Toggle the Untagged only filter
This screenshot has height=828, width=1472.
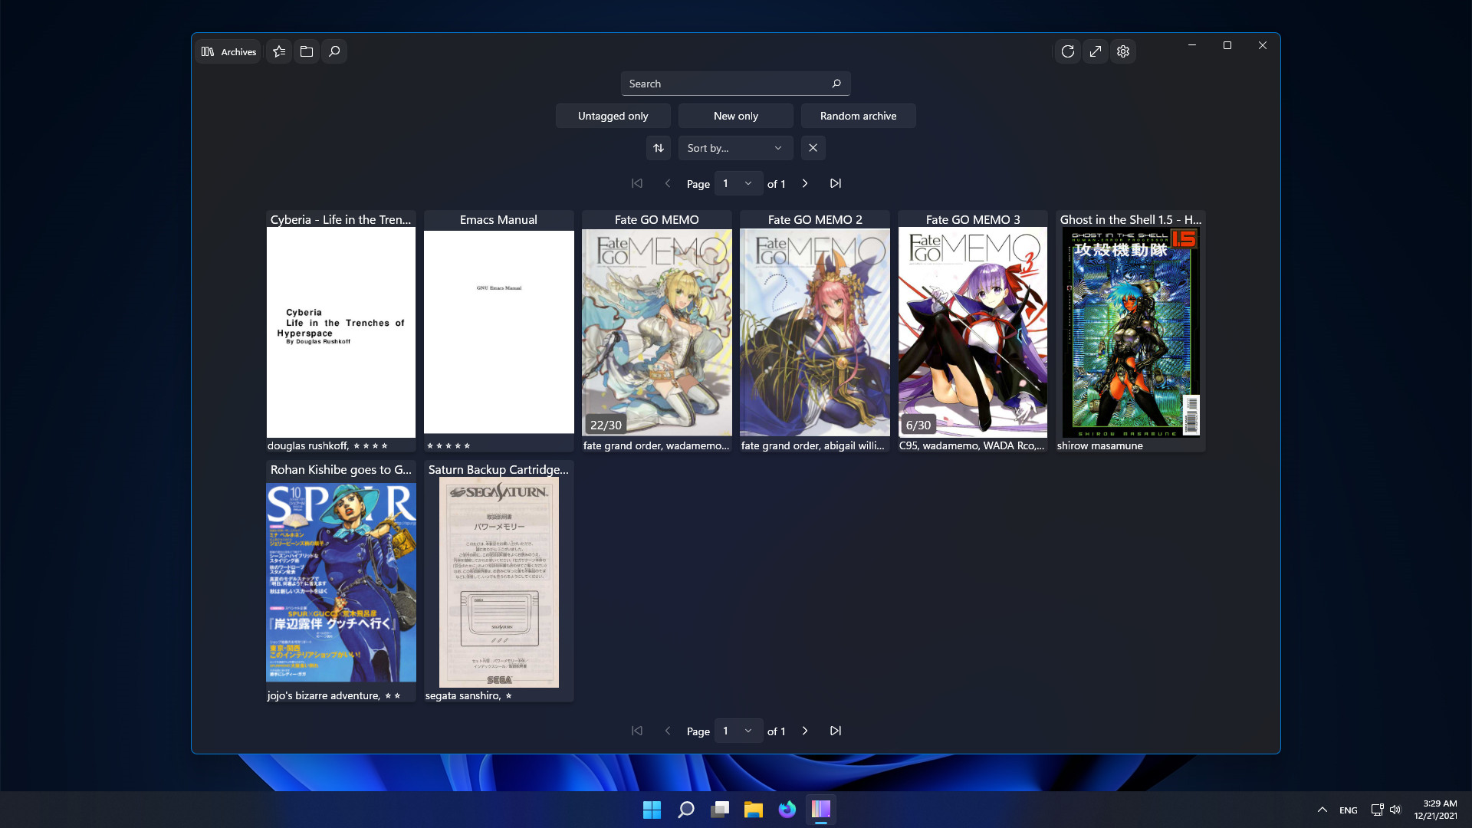613,116
